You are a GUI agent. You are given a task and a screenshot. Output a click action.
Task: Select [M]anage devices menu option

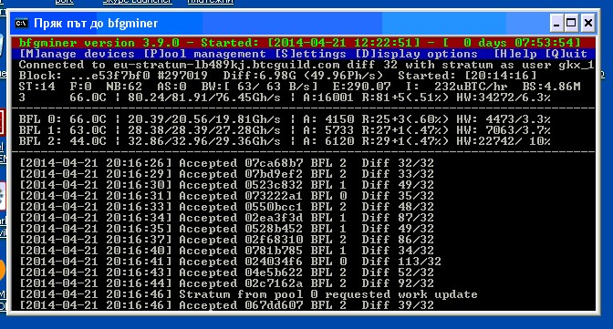point(77,54)
